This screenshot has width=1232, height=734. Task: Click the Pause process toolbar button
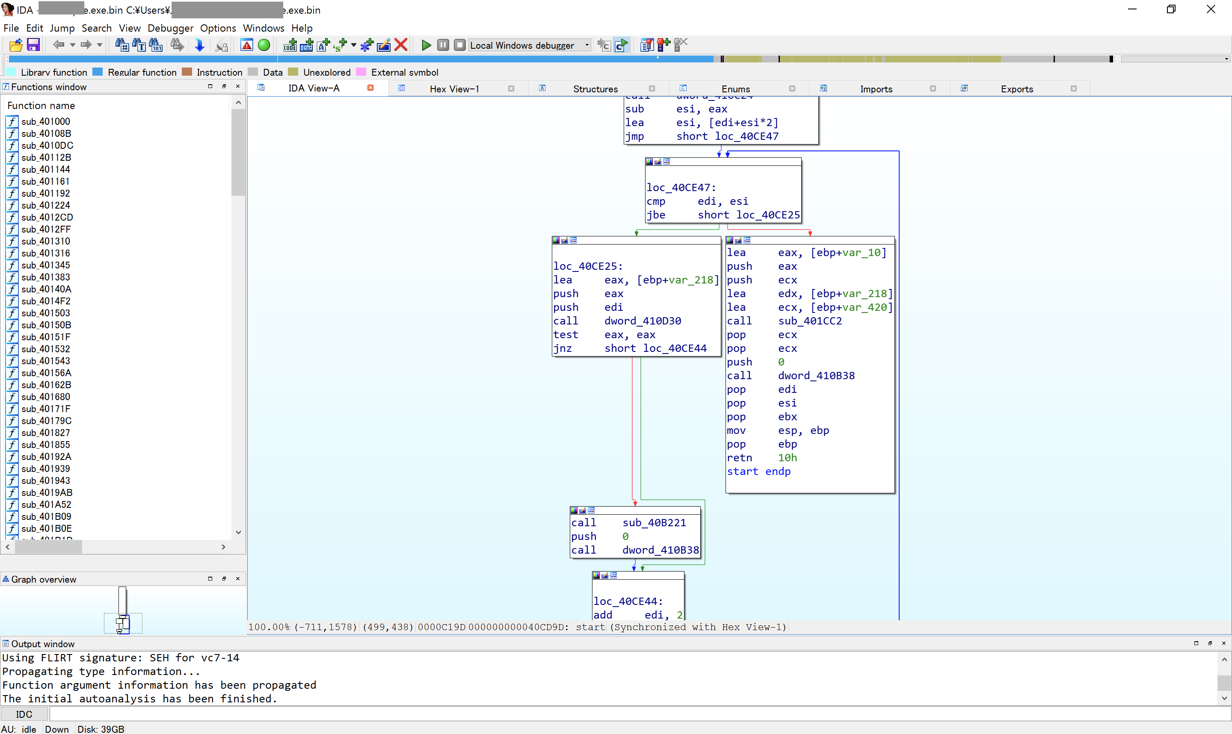pos(443,45)
